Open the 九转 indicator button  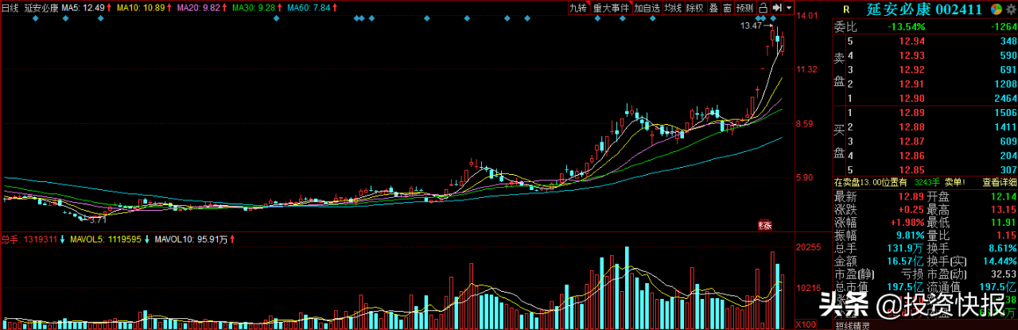tap(577, 7)
